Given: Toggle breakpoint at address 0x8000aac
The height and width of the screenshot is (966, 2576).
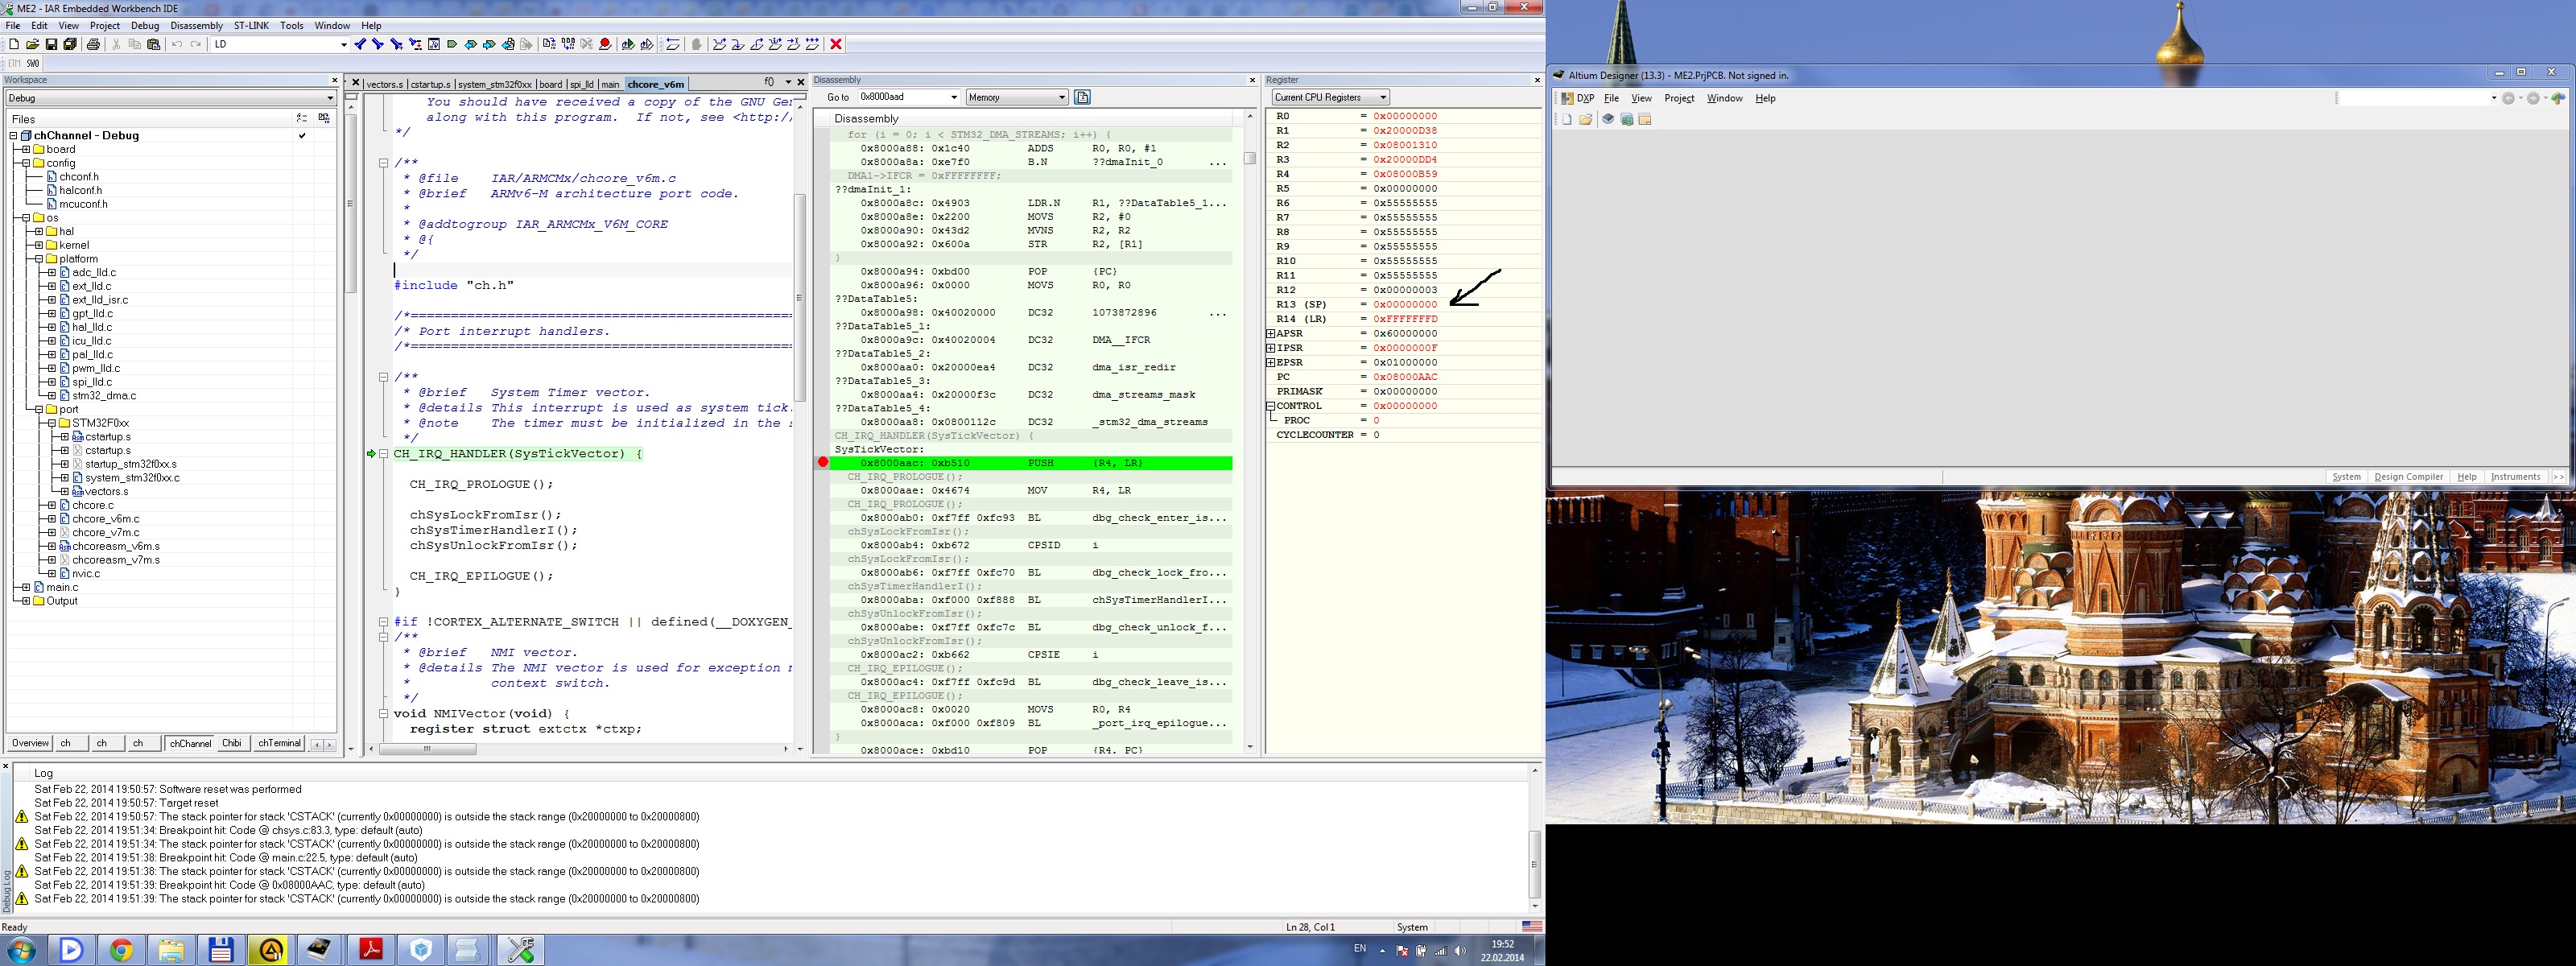Looking at the screenshot, I should point(823,462).
